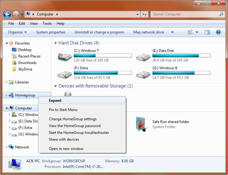Image resolution: width=228 pixels, height=175 pixels.
Task: Expand the Libraries node
Action: [x=6, y=82]
